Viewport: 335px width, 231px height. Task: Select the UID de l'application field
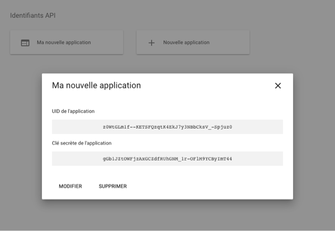coord(167,127)
